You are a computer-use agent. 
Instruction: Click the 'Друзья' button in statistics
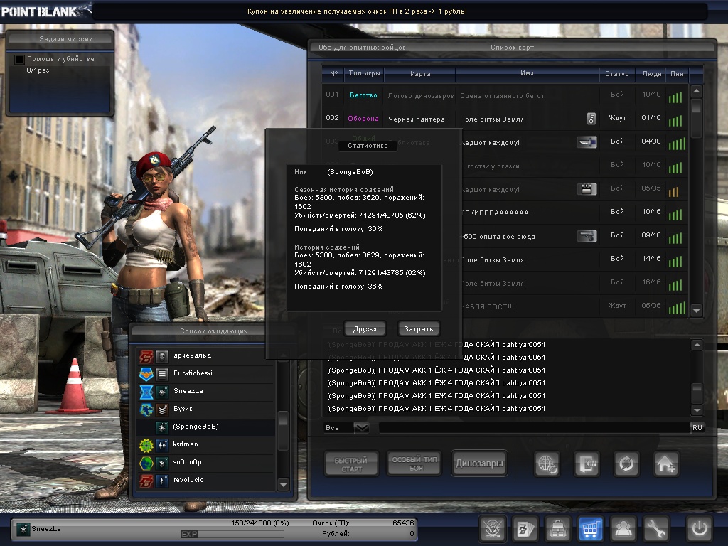click(x=365, y=328)
